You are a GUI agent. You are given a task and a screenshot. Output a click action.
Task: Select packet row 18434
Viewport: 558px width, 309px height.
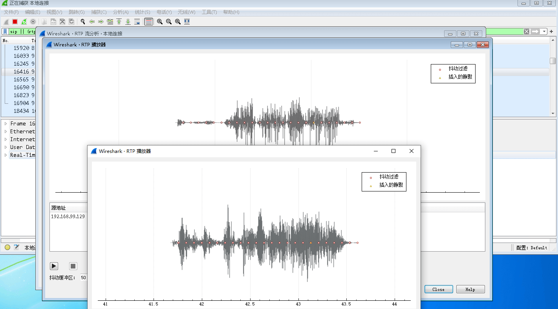coord(19,111)
